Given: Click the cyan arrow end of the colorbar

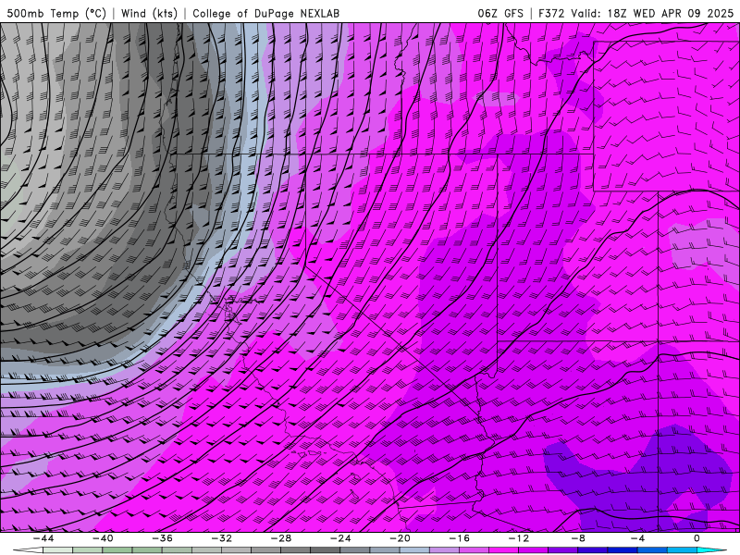Looking at the screenshot, I should (x=711, y=550).
